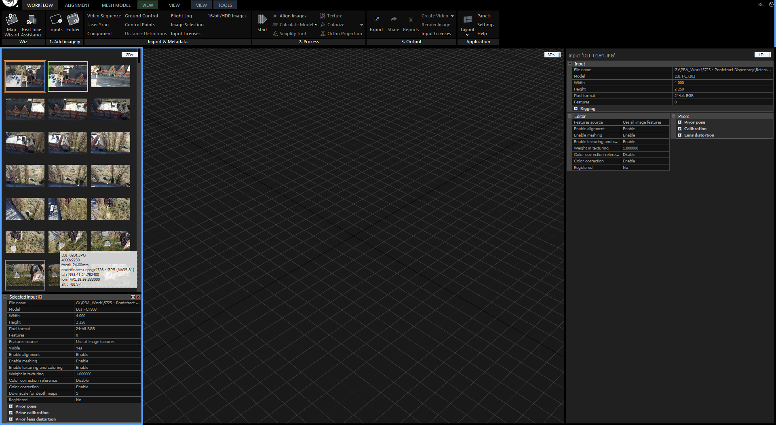Expand Prior calibration in Selected input panel
Screen dimensions: 776x425
(11, 413)
